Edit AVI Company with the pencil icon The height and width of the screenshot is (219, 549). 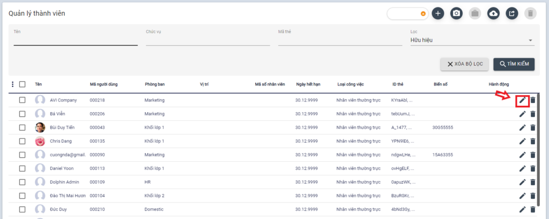pos(522,100)
